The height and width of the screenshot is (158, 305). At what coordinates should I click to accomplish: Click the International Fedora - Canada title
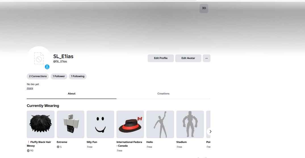(x=129, y=144)
